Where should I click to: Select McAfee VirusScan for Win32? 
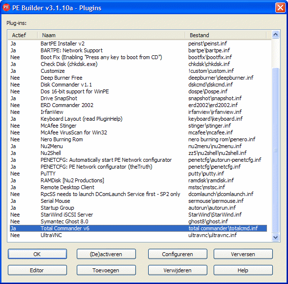tap(138, 132)
